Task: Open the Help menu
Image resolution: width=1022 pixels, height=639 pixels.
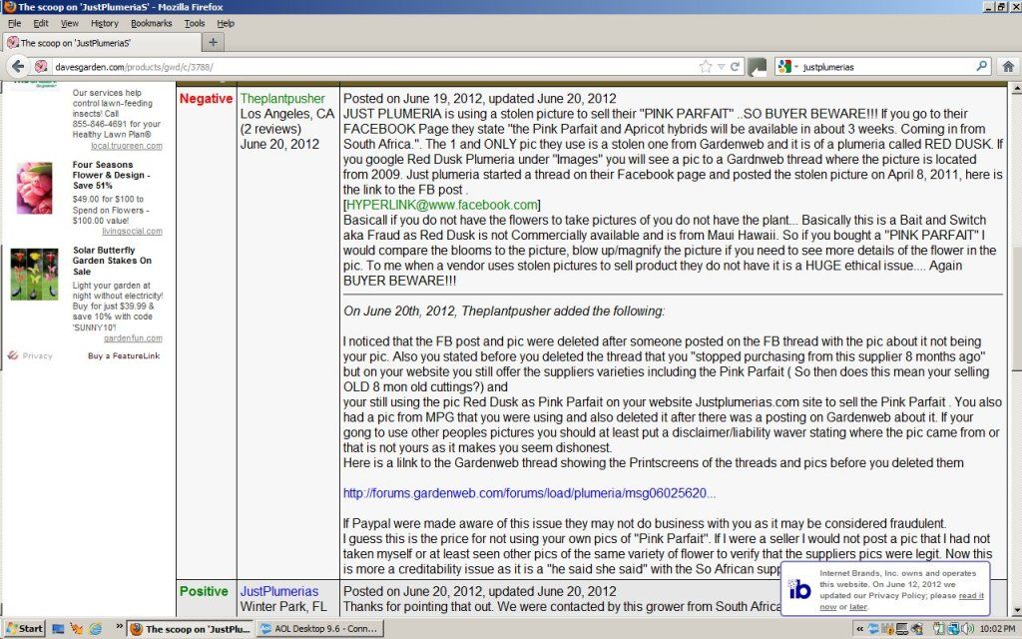Action: tap(226, 24)
